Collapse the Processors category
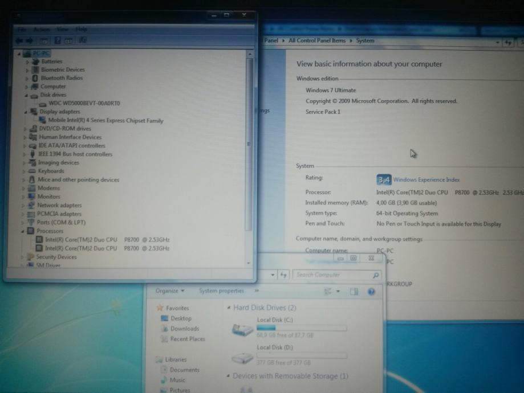 point(22,231)
